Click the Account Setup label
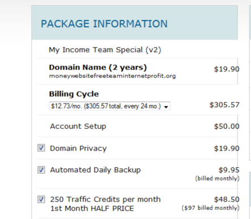This screenshot has height=219, width=251. point(78,127)
